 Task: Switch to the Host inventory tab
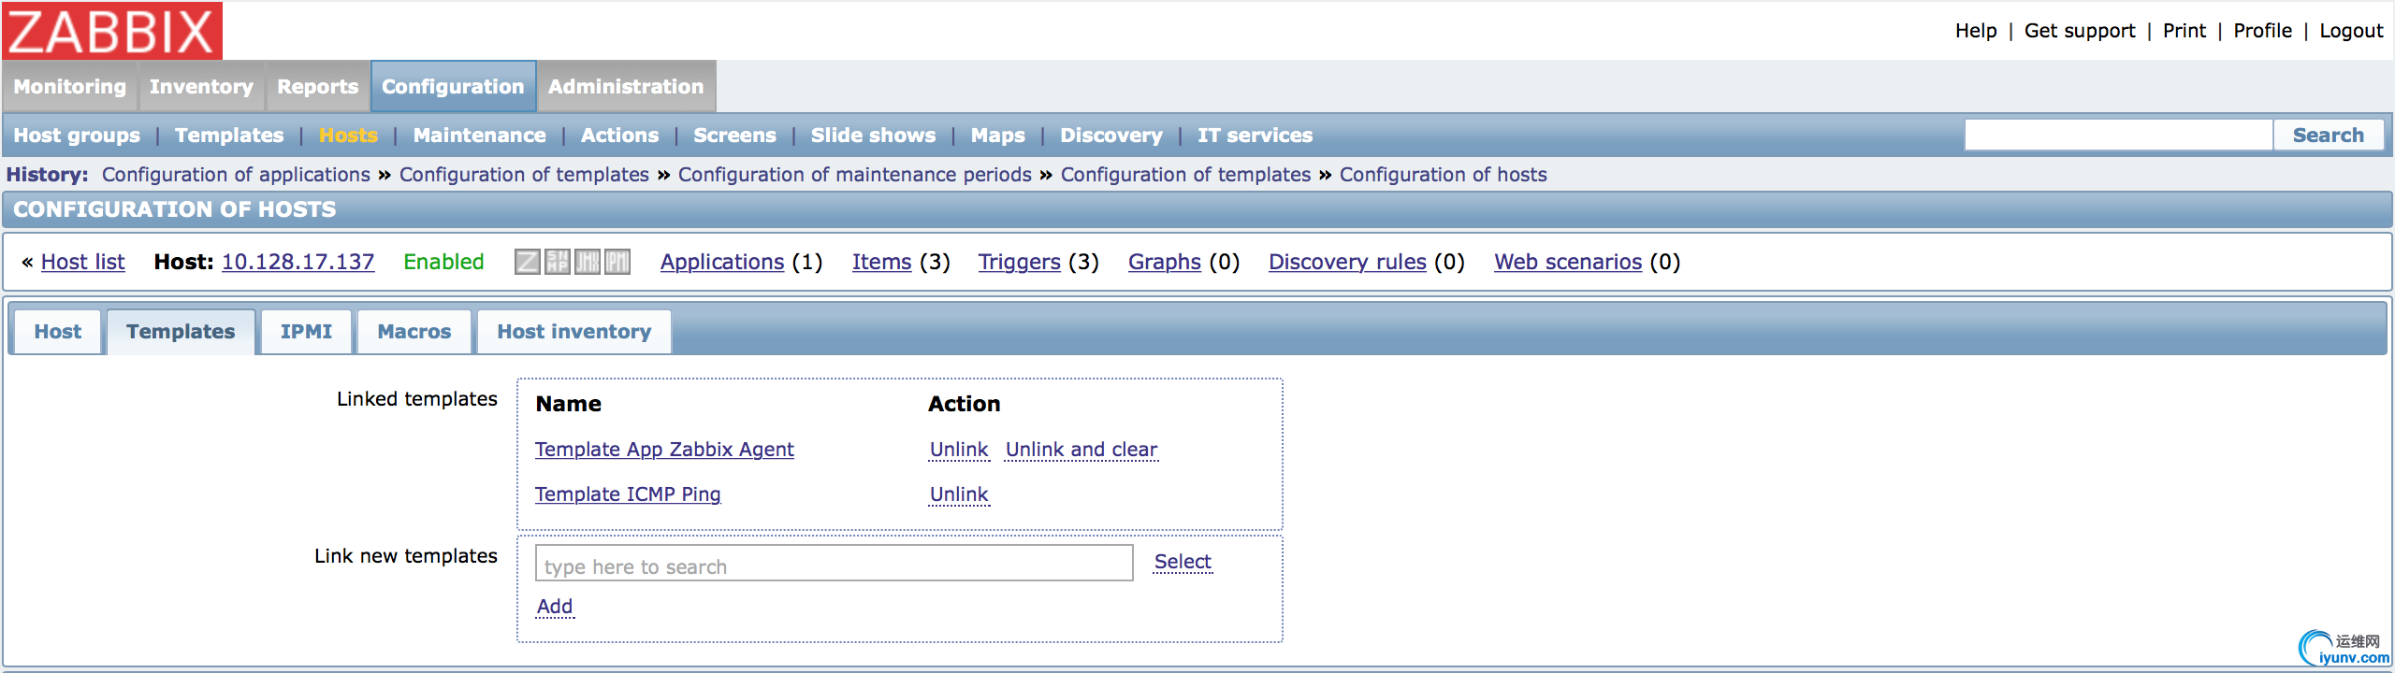pos(573,332)
